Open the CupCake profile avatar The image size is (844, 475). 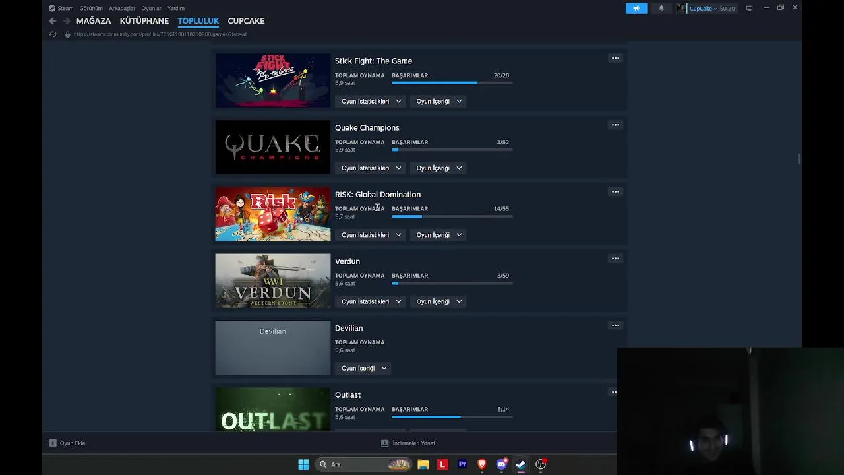click(x=681, y=8)
